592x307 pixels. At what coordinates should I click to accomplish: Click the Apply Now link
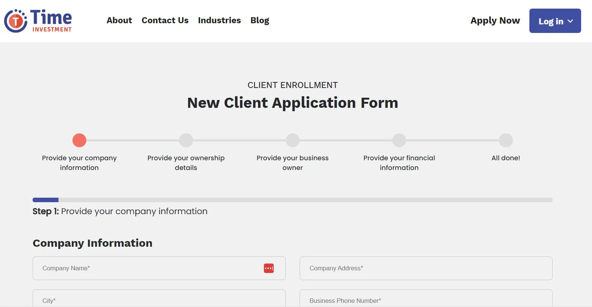[x=495, y=21]
